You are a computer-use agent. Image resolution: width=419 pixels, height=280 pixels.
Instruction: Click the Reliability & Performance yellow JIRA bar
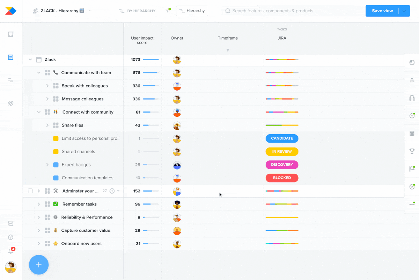pos(282,217)
